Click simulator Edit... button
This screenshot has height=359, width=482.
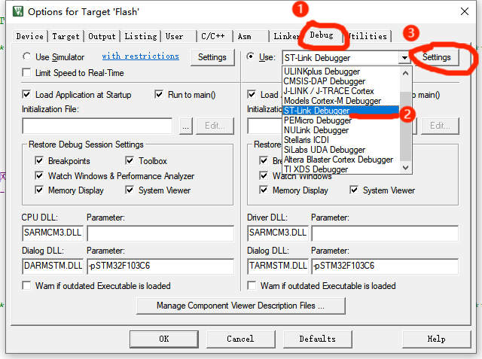(215, 126)
